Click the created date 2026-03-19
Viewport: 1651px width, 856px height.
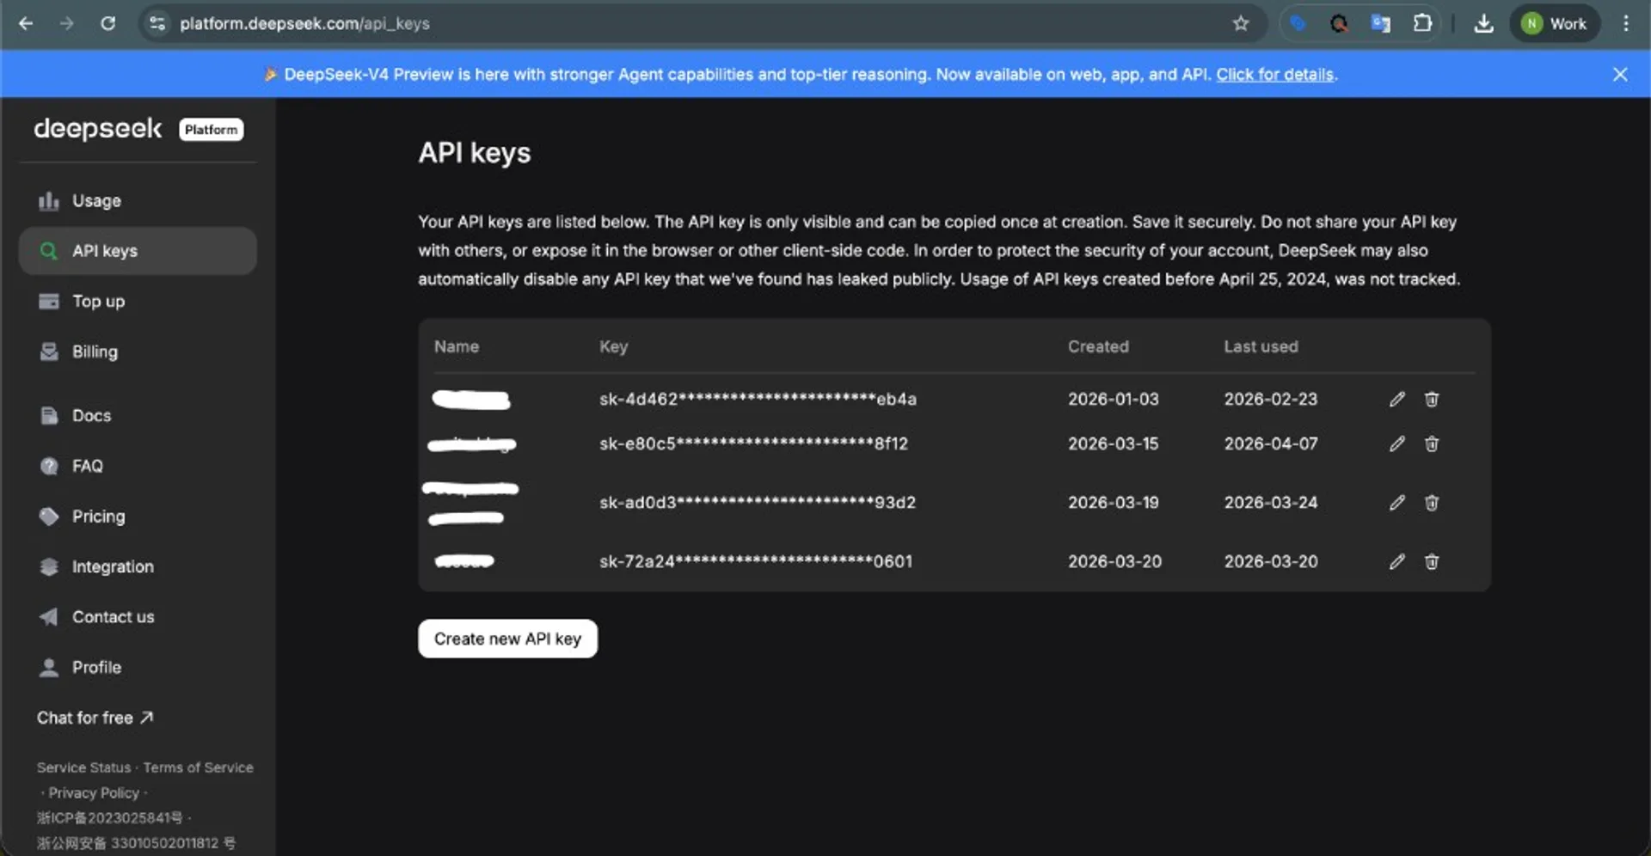pos(1113,502)
